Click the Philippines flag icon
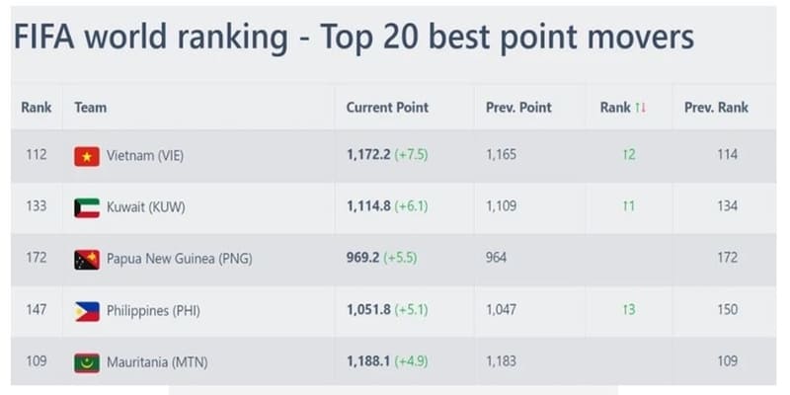Screen dimensions: 790x395 [x=87, y=311]
